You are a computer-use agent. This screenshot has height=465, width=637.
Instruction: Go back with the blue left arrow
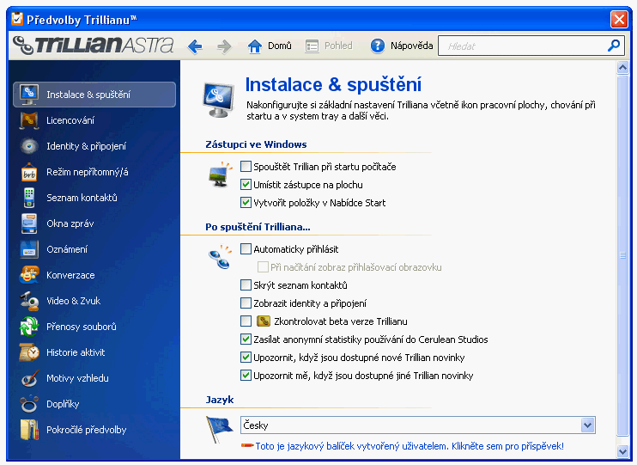coord(195,46)
